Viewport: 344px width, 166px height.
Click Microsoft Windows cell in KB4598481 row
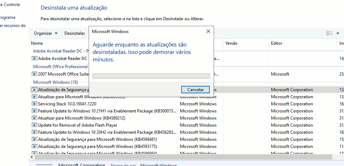pos(198,139)
